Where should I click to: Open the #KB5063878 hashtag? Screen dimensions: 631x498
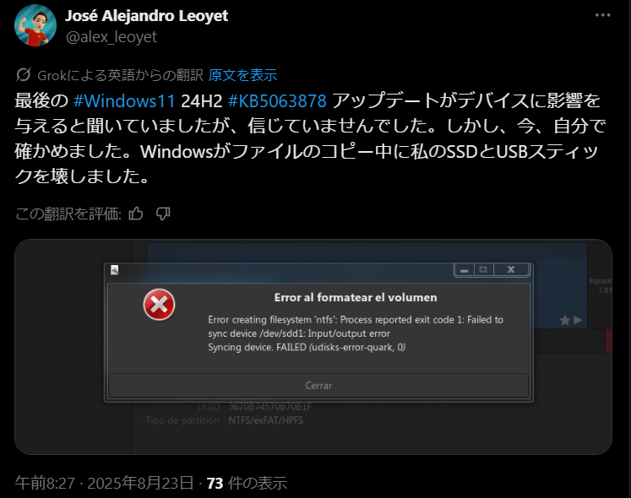point(277,100)
